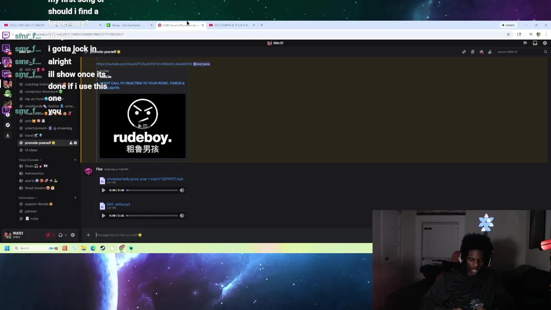
Task: Play the DMT_AMG.mp3 audio attachment
Action: 103,216
